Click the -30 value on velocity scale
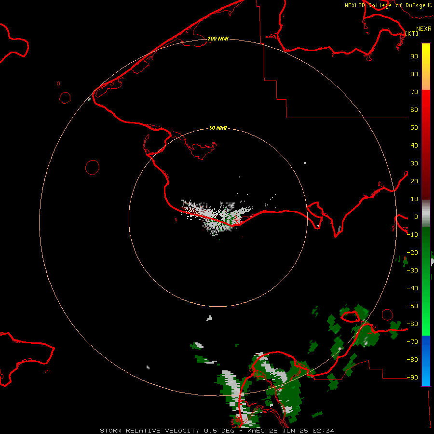This screenshot has width=434, height=434. 412,271
